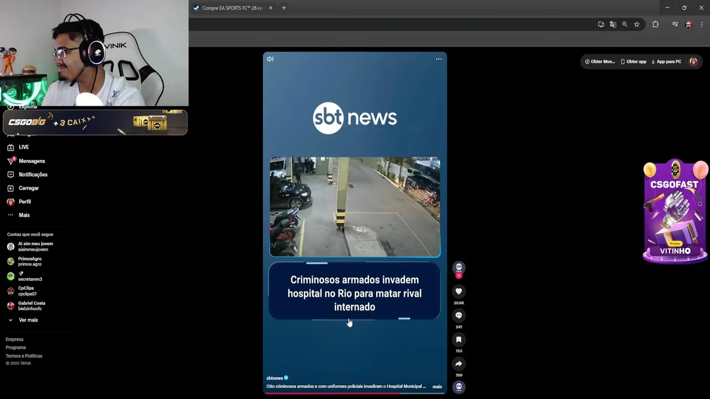Open the three-dot menu on the video

(x=439, y=59)
